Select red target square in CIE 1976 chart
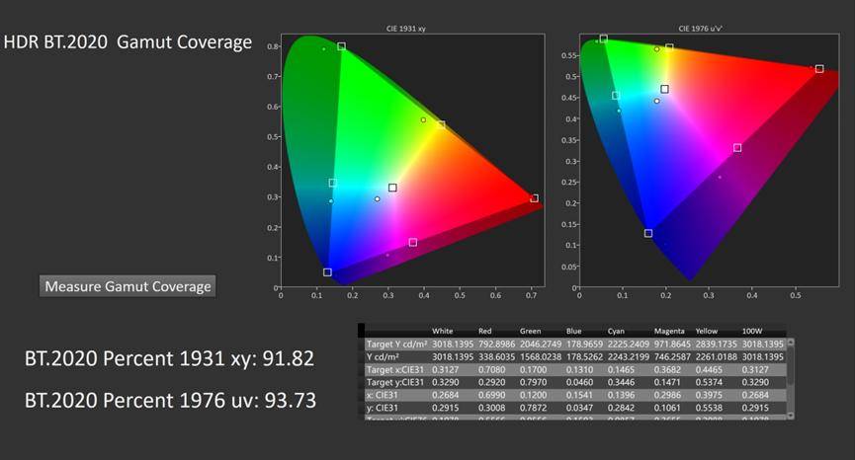The height and width of the screenshot is (460, 855). [x=819, y=69]
